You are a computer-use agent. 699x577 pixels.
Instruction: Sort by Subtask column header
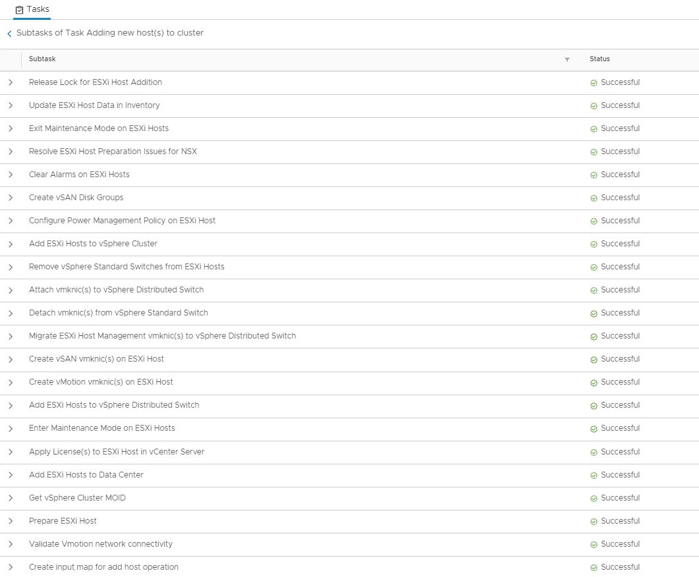click(x=42, y=59)
